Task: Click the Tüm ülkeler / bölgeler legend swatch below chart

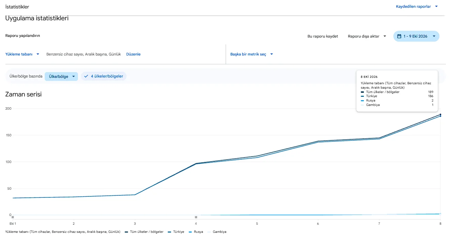Action: pyautogui.click(x=126, y=232)
